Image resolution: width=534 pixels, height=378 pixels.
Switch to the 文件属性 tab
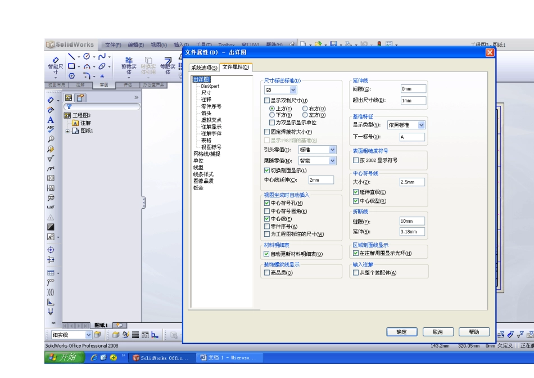tap(236, 67)
